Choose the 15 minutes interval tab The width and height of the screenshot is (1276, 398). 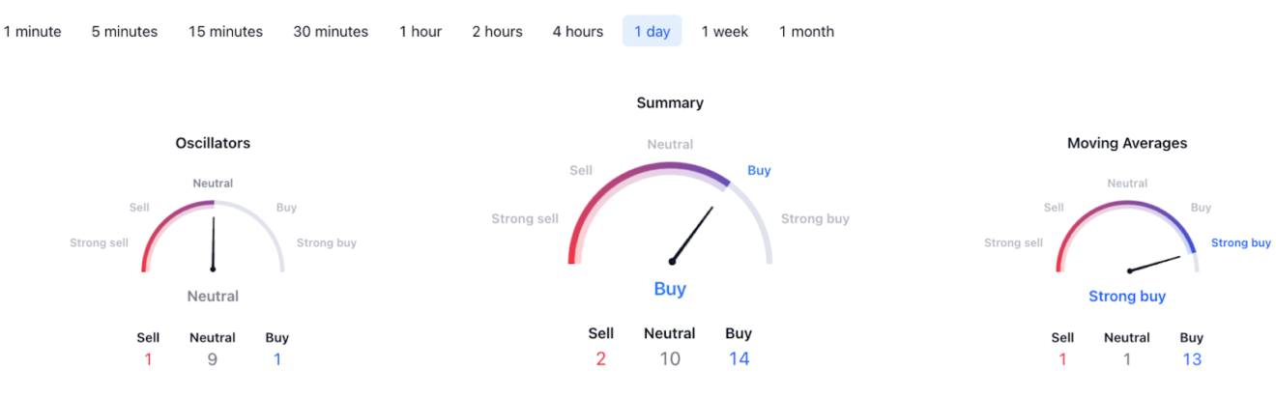pyautogui.click(x=225, y=31)
